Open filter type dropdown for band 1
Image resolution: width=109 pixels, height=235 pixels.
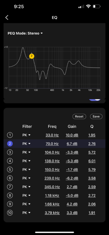point(27,135)
